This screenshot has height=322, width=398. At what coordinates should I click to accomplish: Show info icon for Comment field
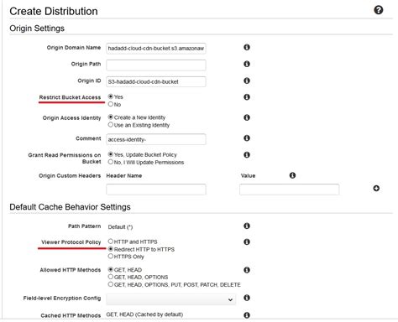coord(247,138)
